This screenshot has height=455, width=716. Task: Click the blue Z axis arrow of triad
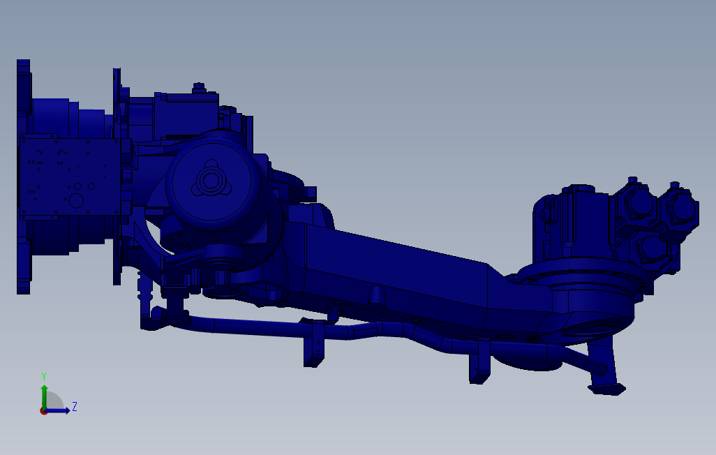tap(58, 410)
